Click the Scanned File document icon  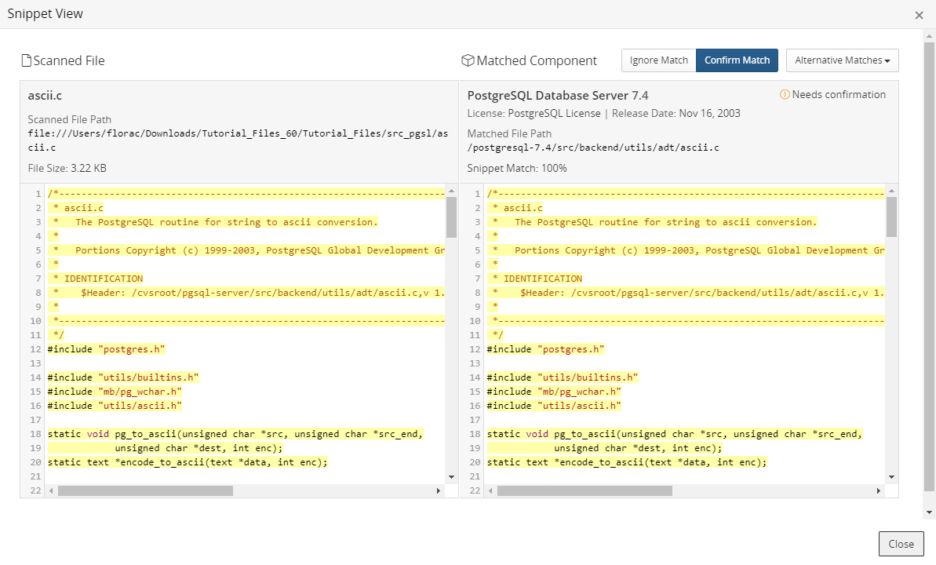[26, 61]
